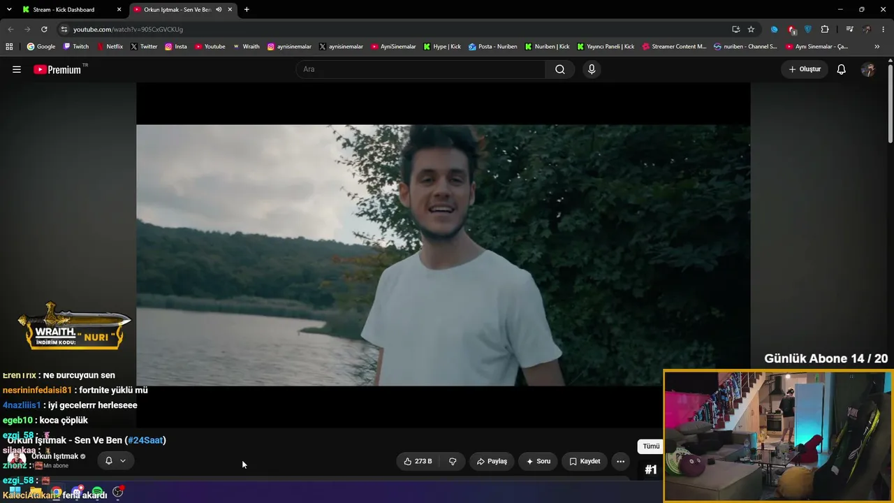Viewport: 894px width, 503px height.
Task: Open Chrome from the Windows taskbar
Action: tap(57, 493)
